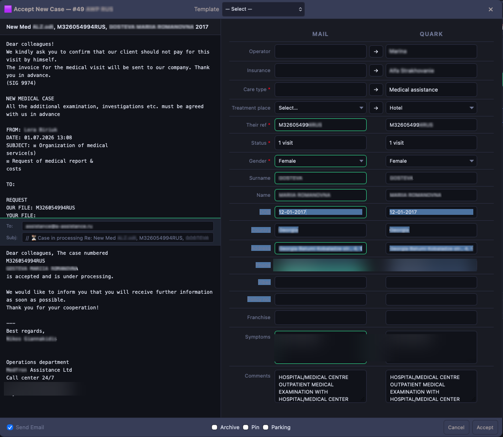Click the Operations department signature line

coord(37,362)
